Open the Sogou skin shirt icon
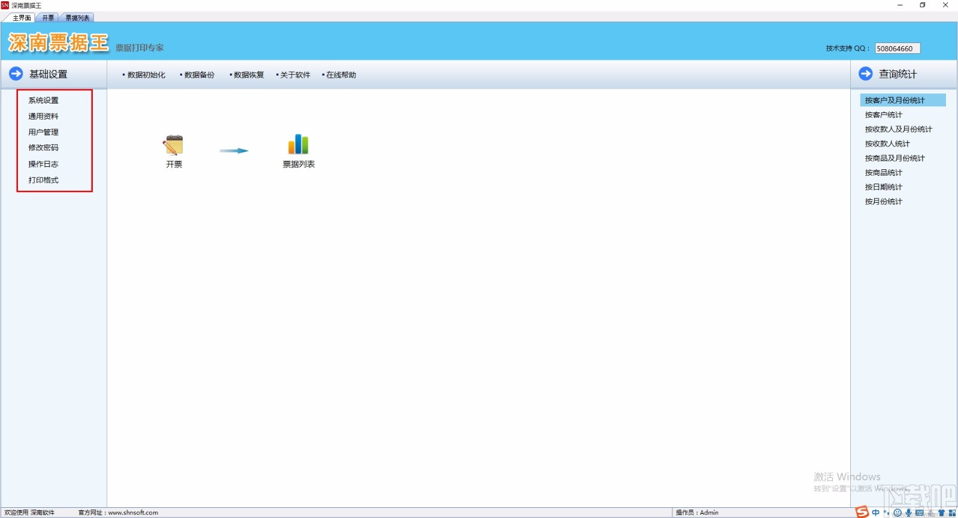Screen dimensions: 958x518 941,513
